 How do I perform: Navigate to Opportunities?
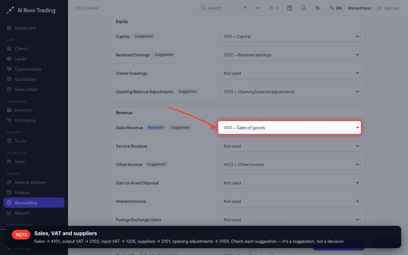(x=34, y=69)
